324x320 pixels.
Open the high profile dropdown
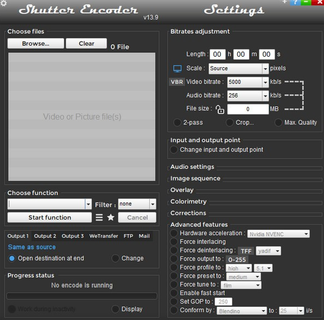click(239, 268)
